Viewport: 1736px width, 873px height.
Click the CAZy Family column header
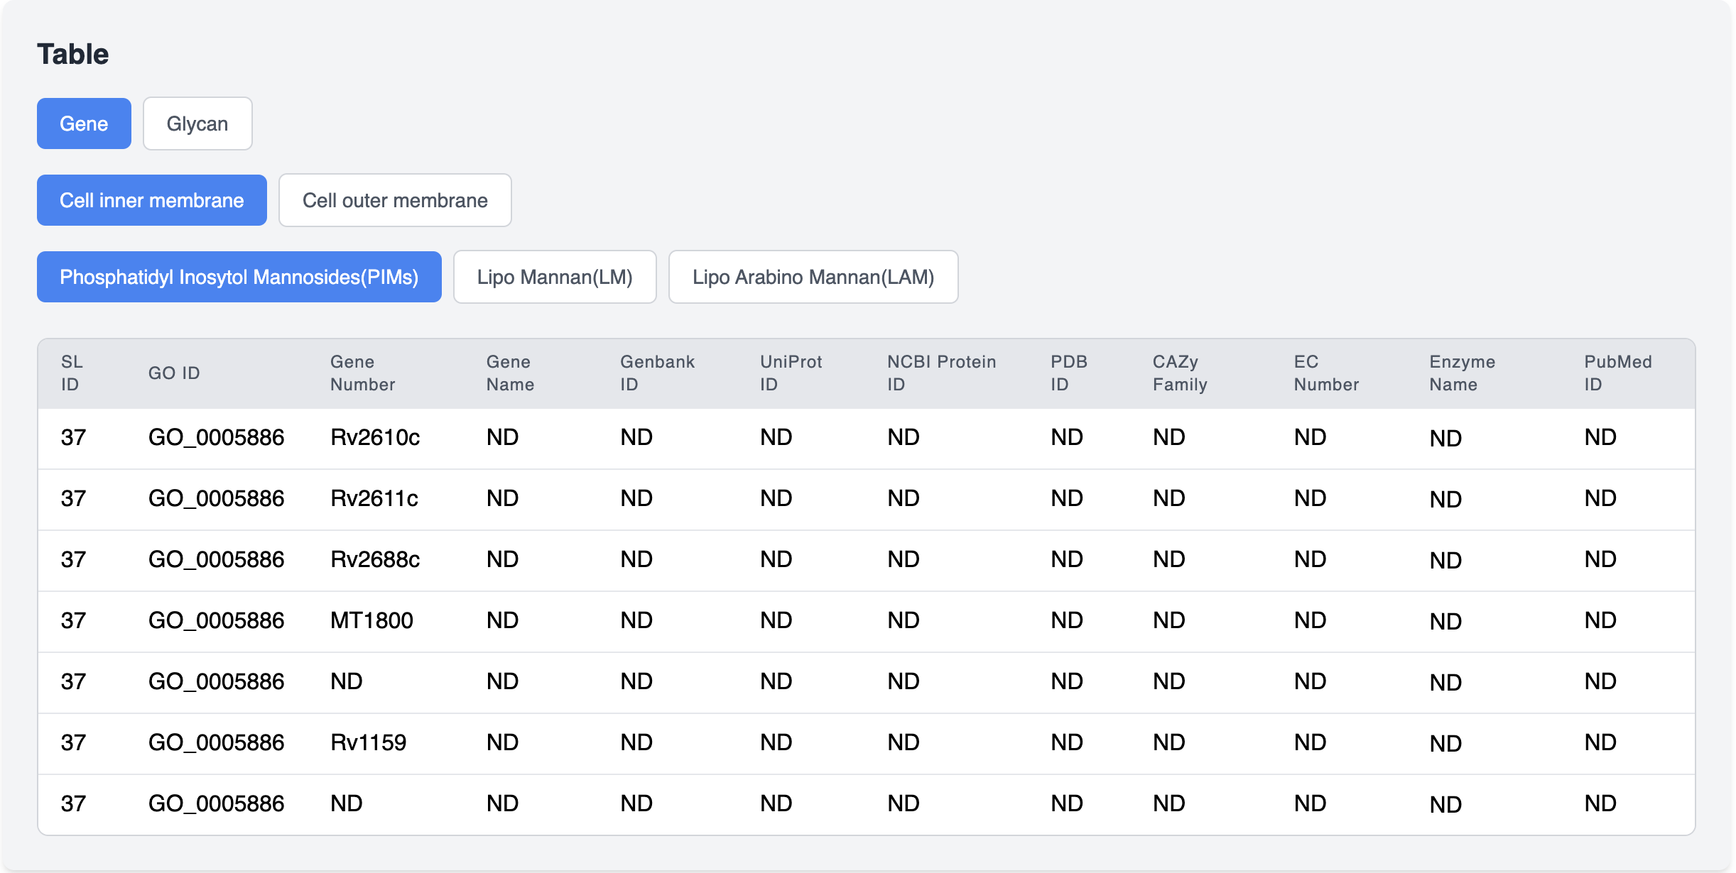[x=1180, y=373]
